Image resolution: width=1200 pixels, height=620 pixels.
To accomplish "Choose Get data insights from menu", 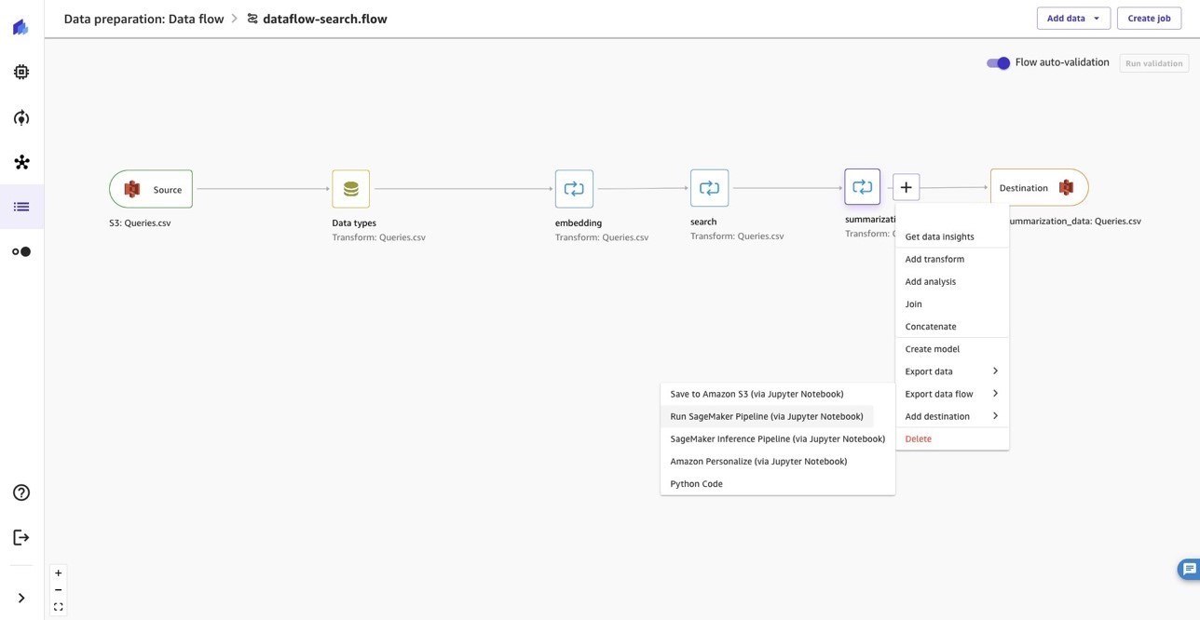I will point(952,236).
